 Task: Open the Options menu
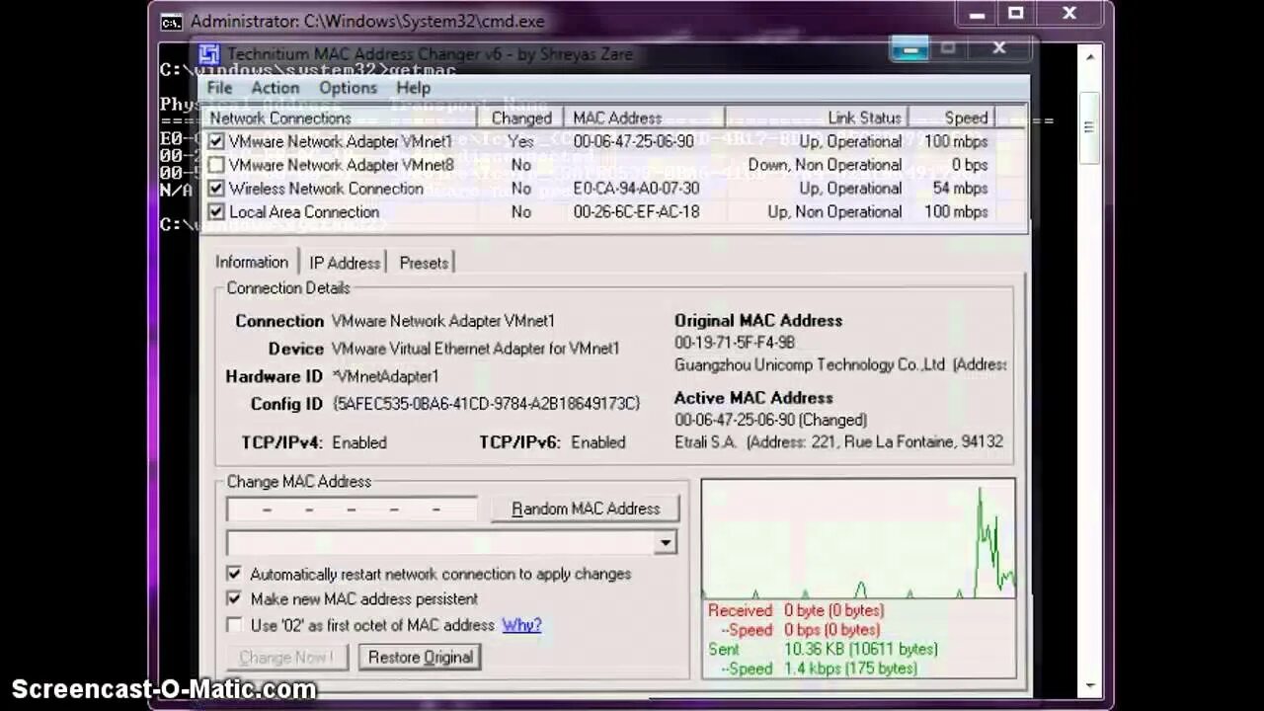click(348, 88)
